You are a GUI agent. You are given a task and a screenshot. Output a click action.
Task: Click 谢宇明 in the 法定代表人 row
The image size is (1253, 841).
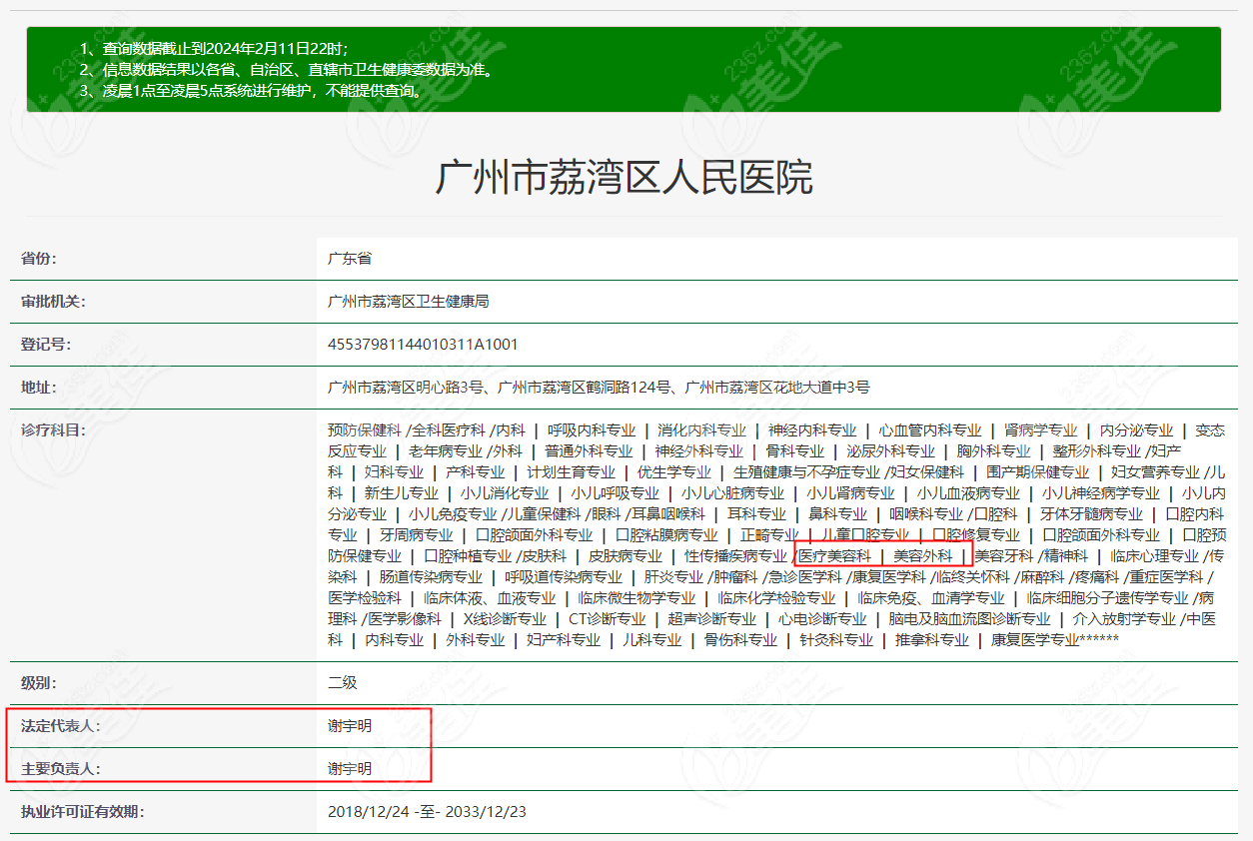click(x=349, y=726)
